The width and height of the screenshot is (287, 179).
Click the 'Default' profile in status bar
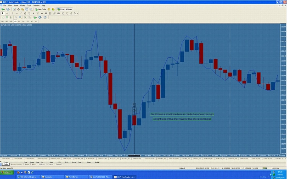click(x=182, y=168)
